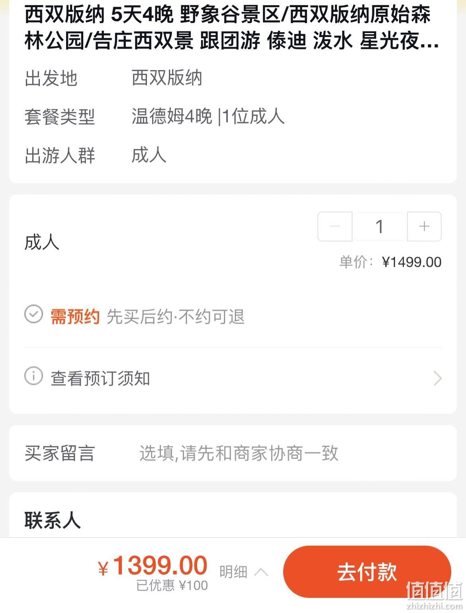466x613 pixels.
Task: Tap the 已优惠 ¥100 discount text
Action: (172, 586)
